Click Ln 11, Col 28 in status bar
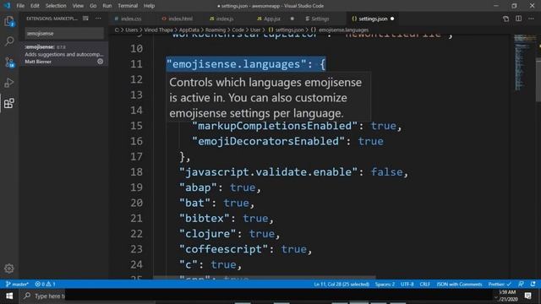This screenshot has width=541, height=304. click(x=342, y=285)
